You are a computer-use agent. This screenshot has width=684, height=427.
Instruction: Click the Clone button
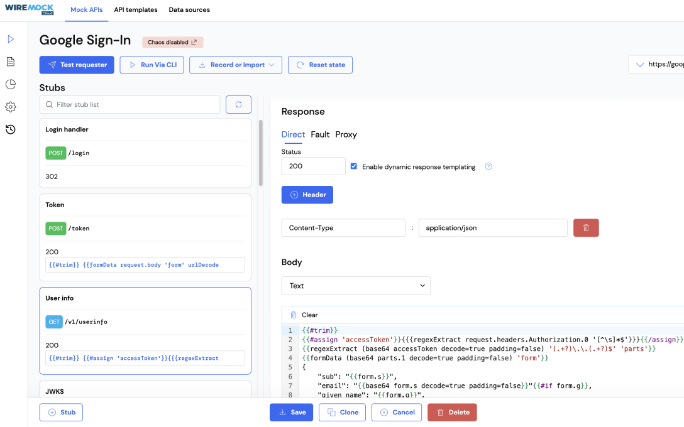(x=342, y=412)
